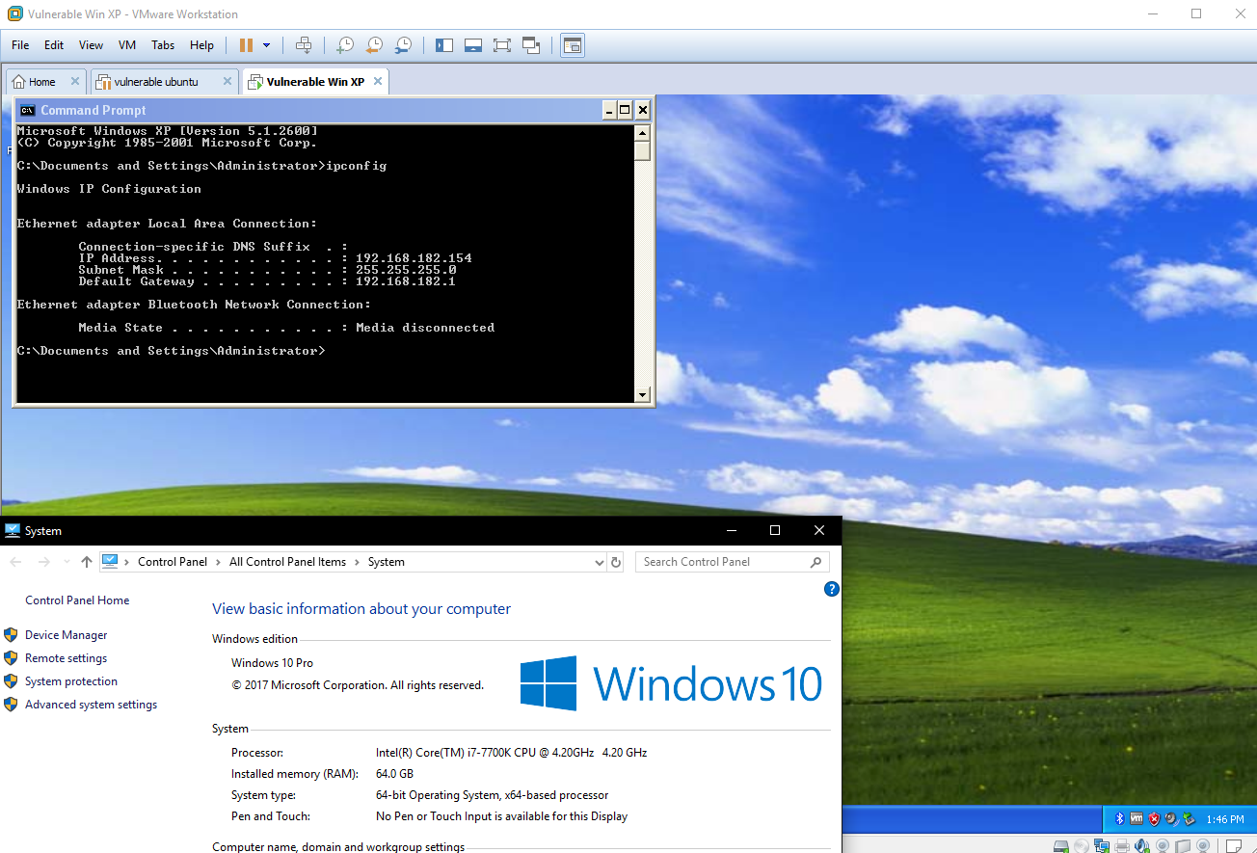Suspend the guest with the pause toolbar button
Viewport: 1257px width, 853px height.
tap(246, 45)
